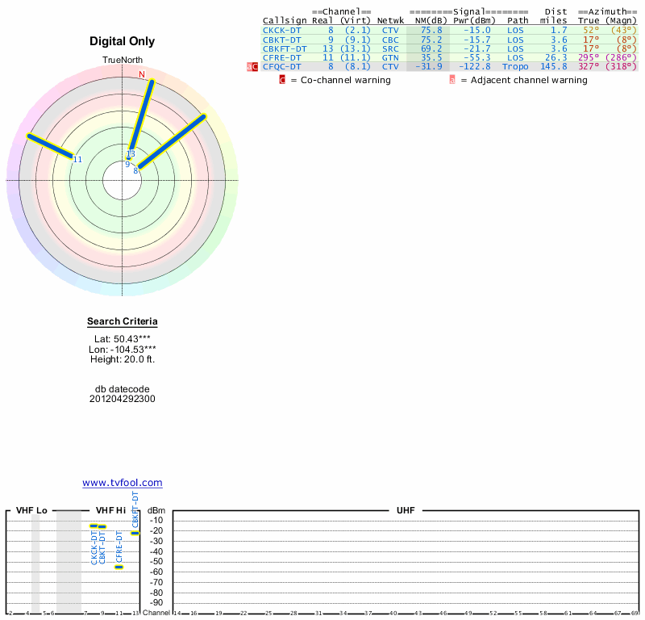The image size is (645, 620).
Task: Click the (13.1) virtual channel value
Action: 356,49
